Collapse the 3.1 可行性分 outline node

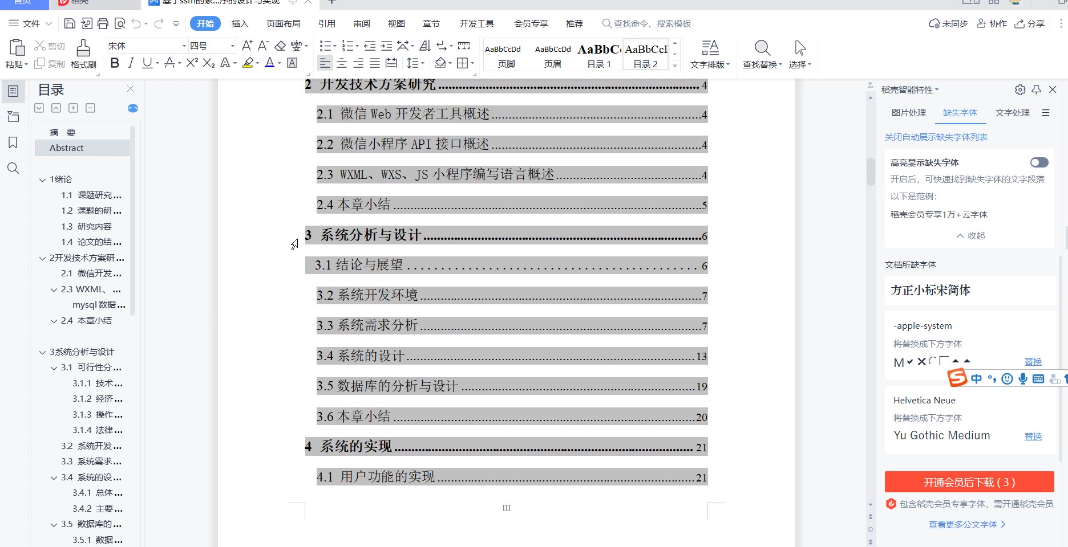(x=54, y=368)
